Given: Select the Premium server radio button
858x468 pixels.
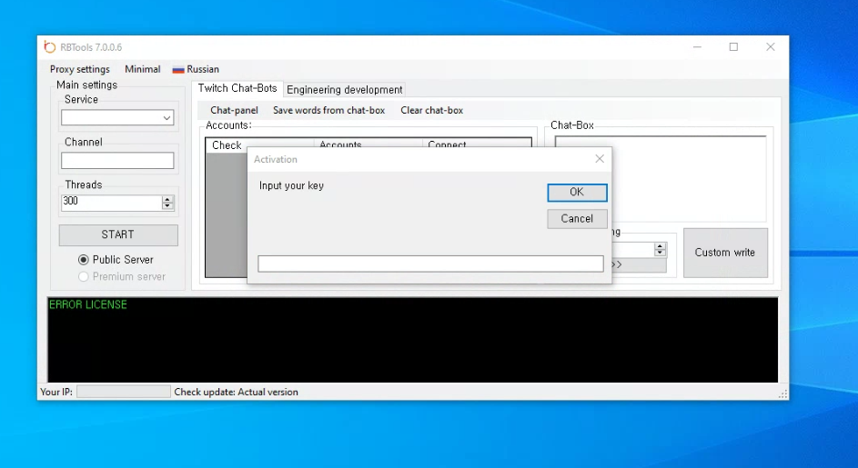Looking at the screenshot, I should point(84,276).
